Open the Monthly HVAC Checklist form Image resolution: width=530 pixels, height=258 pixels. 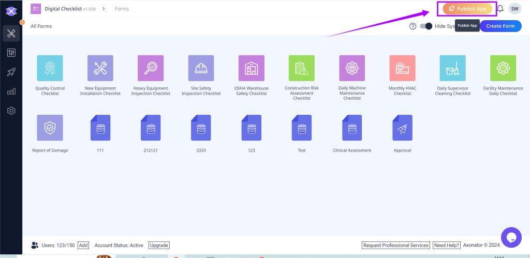[402, 68]
